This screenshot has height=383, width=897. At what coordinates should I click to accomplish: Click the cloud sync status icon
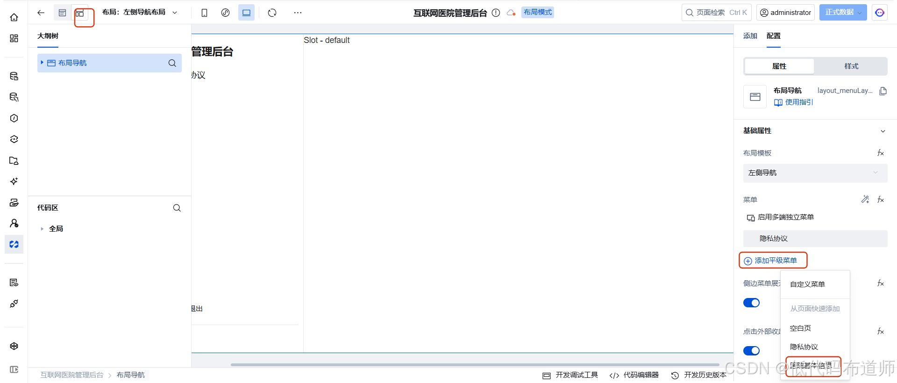pos(511,13)
